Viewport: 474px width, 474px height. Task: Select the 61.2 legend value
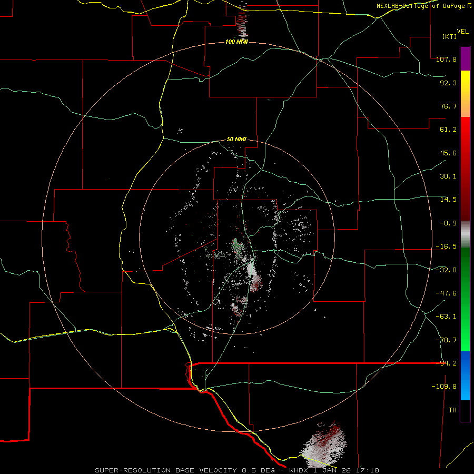[448, 130]
